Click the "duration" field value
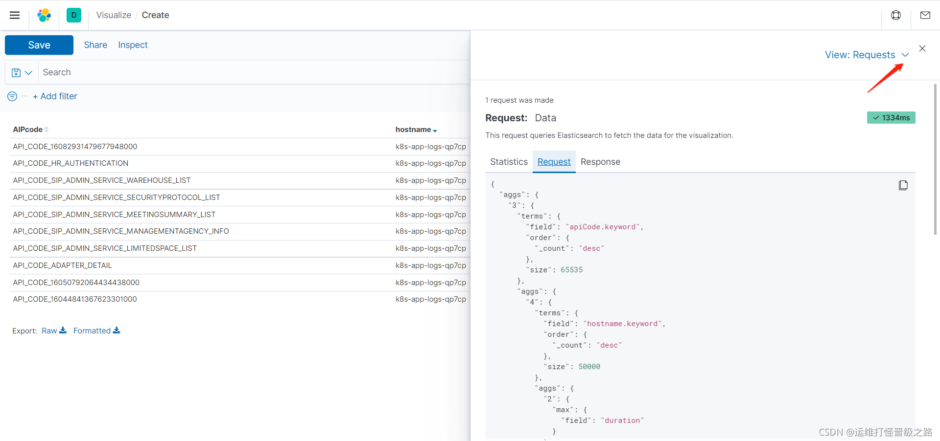This screenshot has width=940, height=441. click(x=622, y=420)
